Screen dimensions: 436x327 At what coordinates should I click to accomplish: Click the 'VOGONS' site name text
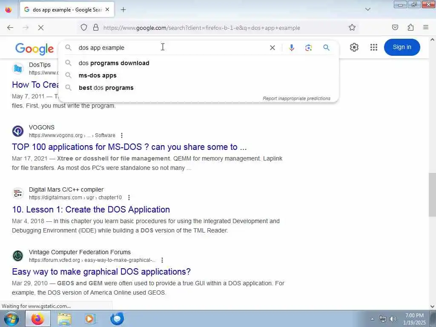click(42, 127)
